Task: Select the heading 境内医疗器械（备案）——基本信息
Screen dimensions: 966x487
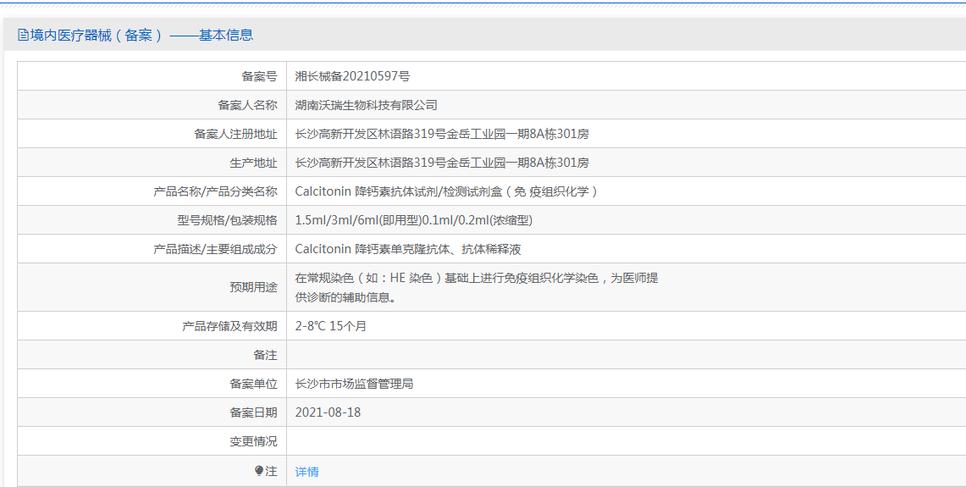Action: click(x=141, y=35)
